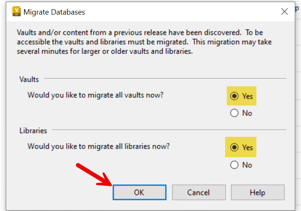301x211 pixels.
Task: Click the 'No' label text under Libraries
Action: (x=247, y=165)
